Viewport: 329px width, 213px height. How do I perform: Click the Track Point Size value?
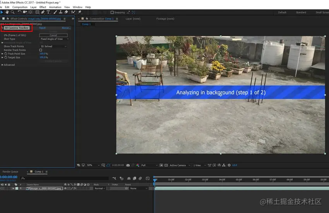point(43,54)
